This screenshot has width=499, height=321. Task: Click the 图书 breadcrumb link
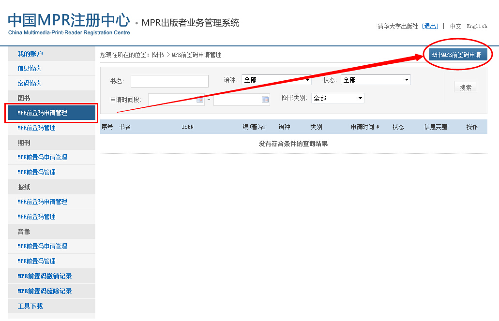pyautogui.click(x=158, y=55)
